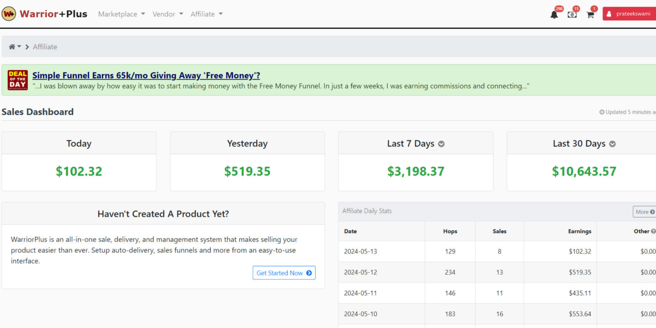Image resolution: width=656 pixels, height=328 pixels.
Task: Select the Affiliate breadcrumb
Action: pos(45,47)
